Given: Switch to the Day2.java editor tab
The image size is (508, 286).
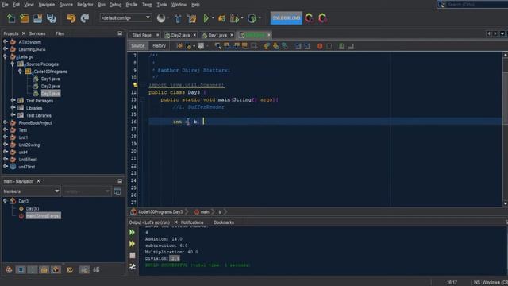Looking at the screenshot, I should (x=180, y=35).
